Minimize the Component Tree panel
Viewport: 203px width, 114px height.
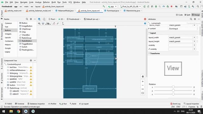coord(35,60)
